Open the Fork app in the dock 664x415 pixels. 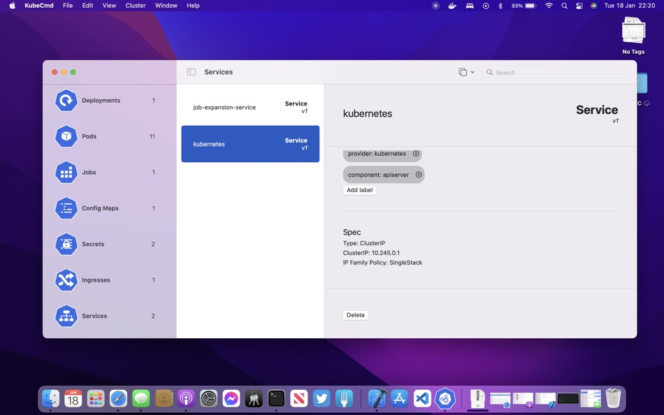coord(344,398)
